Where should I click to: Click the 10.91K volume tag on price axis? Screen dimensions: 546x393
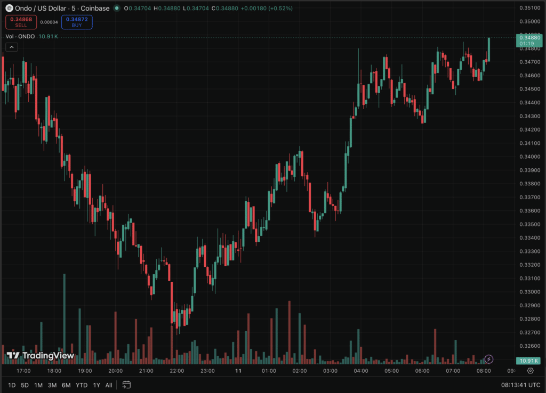point(528,361)
